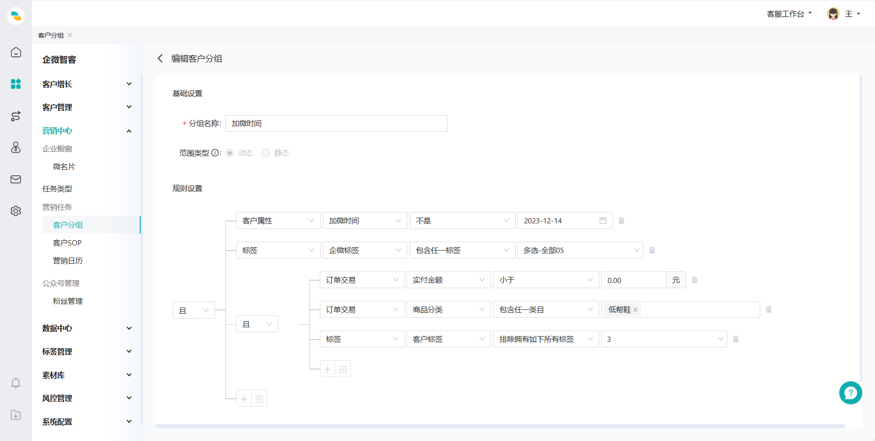Delete the 客户标签 rule row
The image size is (875, 441).
tap(736, 339)
